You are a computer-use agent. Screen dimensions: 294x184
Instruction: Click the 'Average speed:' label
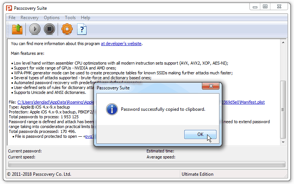(161, 157)
